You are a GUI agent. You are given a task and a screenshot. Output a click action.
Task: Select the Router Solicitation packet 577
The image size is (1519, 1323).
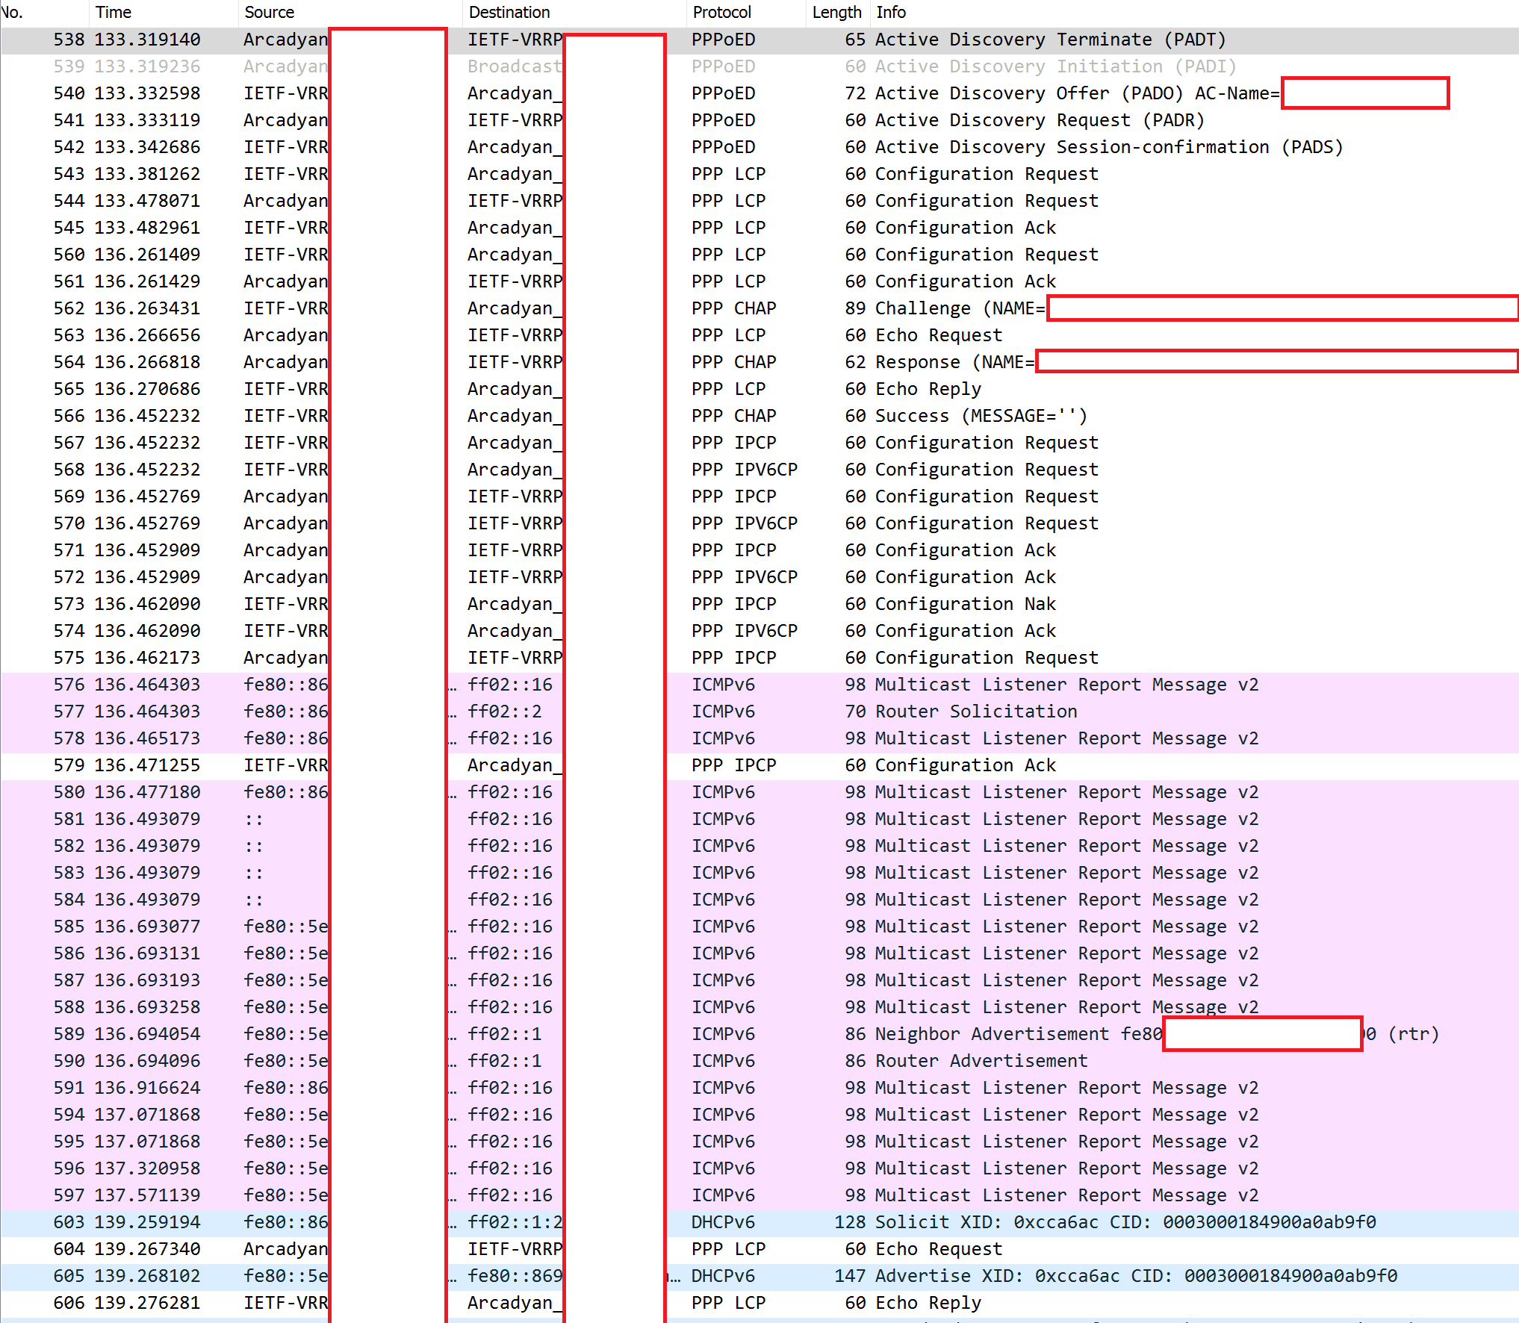(747, 711)
